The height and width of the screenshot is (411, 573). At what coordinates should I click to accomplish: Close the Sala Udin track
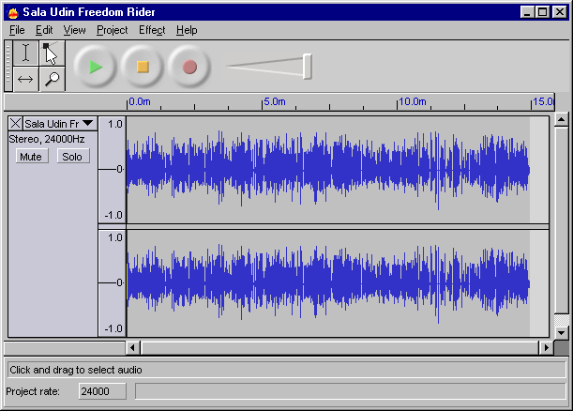pyautogui.click(x=15, y=123)
